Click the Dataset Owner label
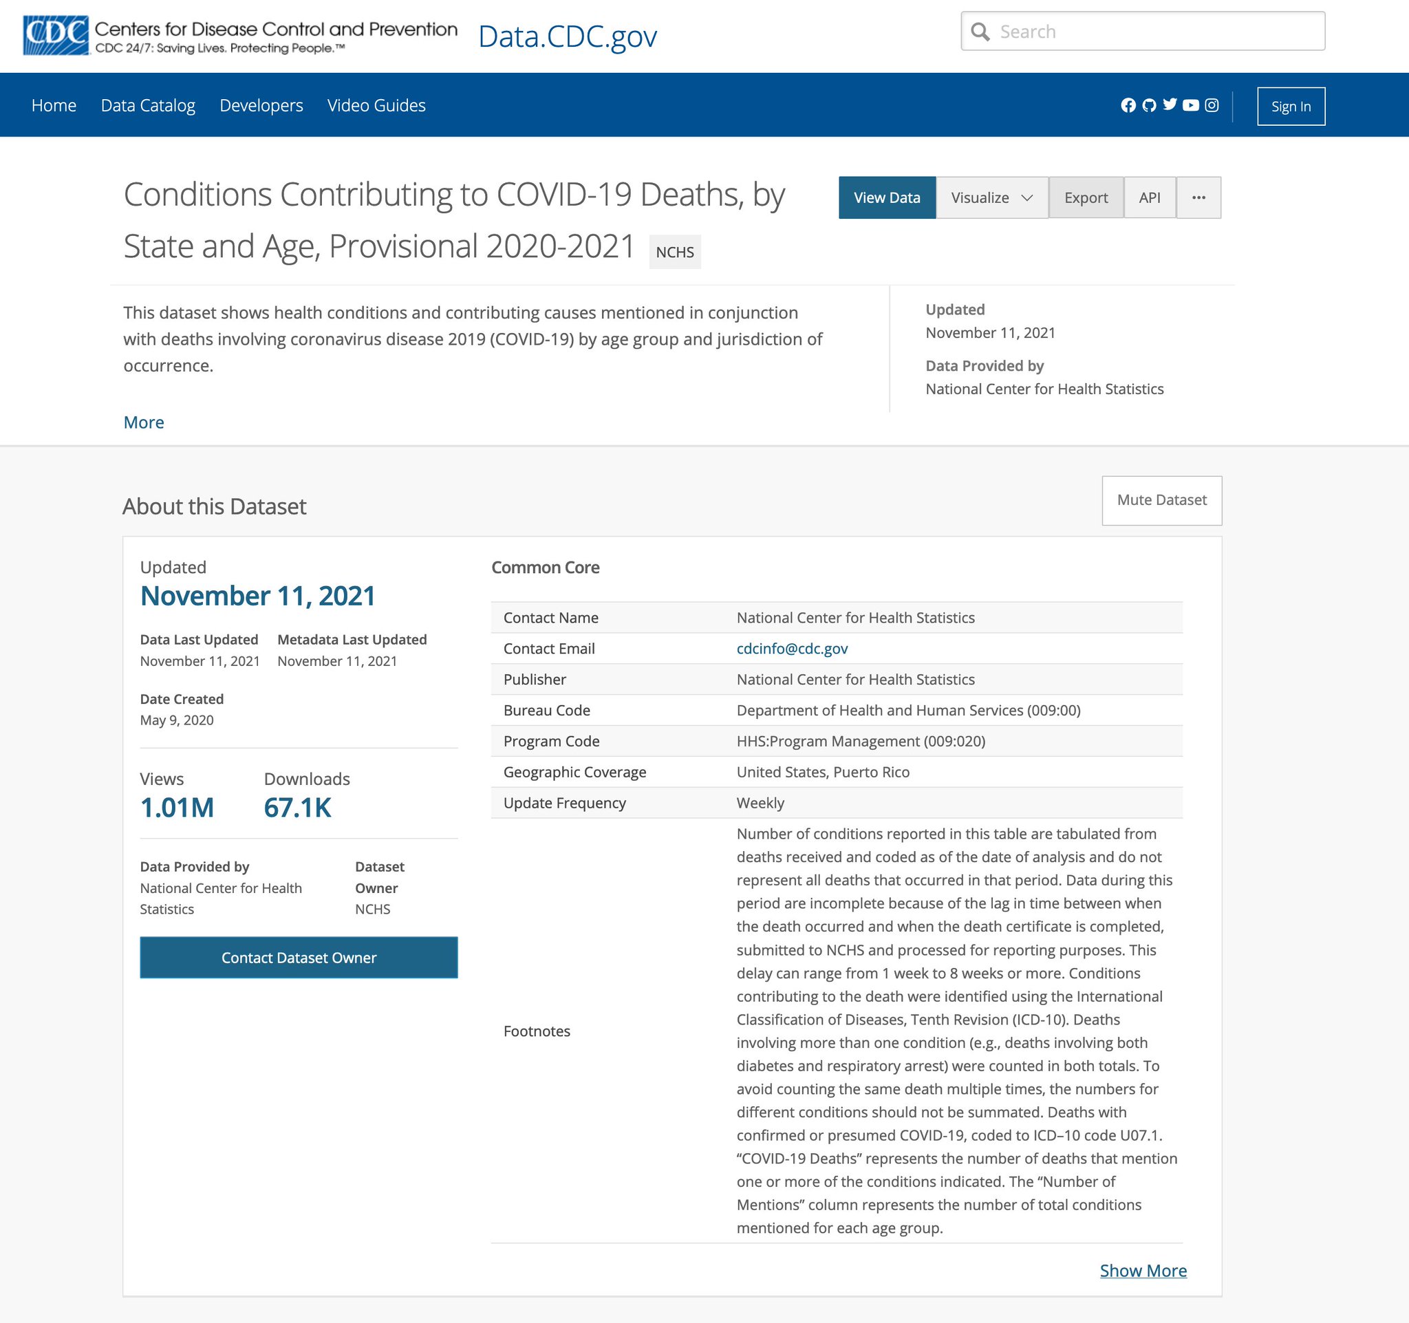 (x=379, y=877)
